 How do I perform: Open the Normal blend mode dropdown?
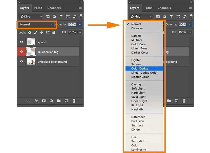click(x=37, y=24)
